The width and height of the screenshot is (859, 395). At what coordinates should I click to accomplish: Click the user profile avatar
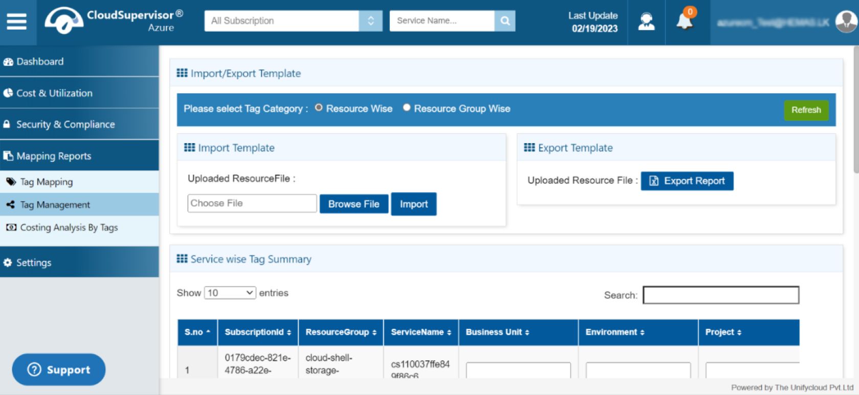[846, 21]
